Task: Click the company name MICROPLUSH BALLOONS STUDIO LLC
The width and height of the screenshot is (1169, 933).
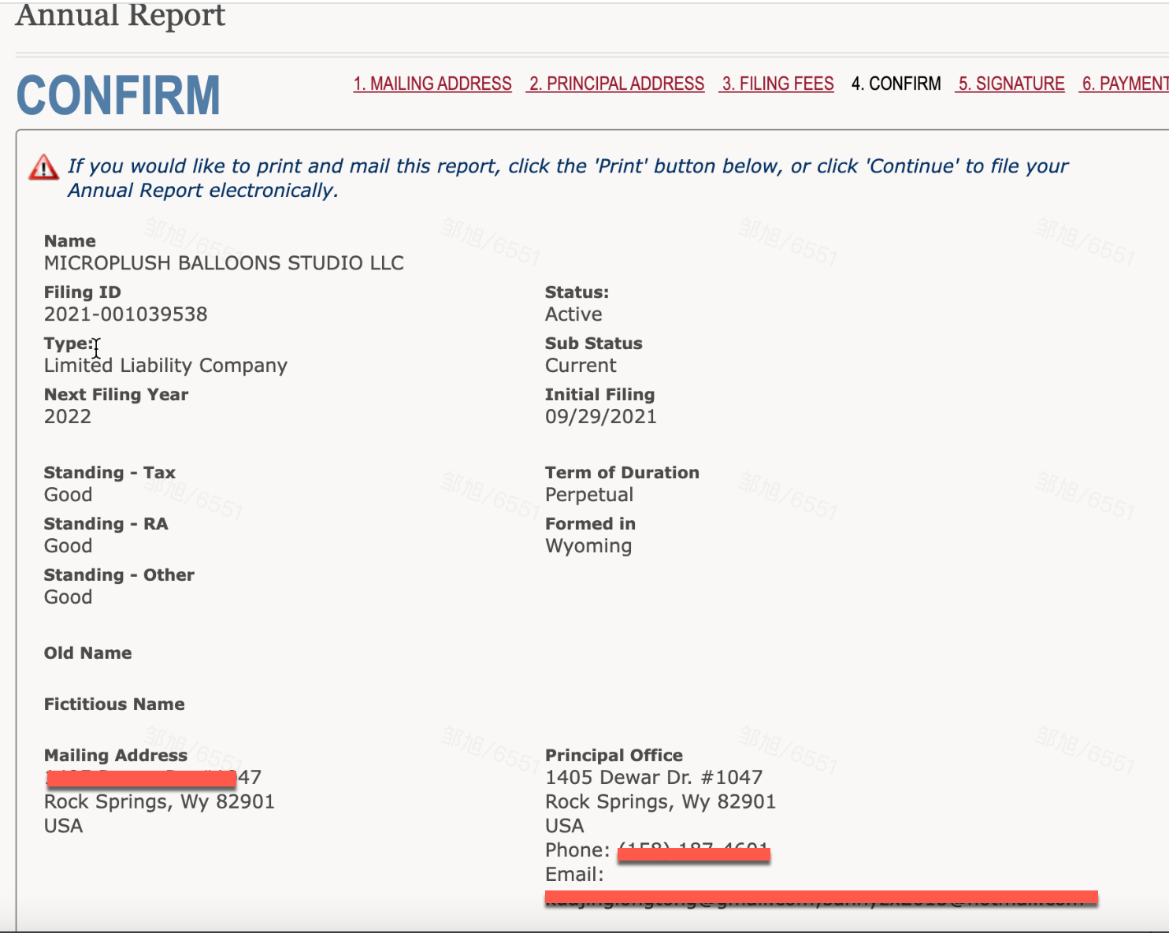Action: point(224,263)
